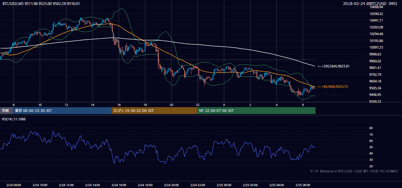Click the bottom time label 2/24 18:00
This screenshot has height=188, width=402.
(x=145, y=185)
